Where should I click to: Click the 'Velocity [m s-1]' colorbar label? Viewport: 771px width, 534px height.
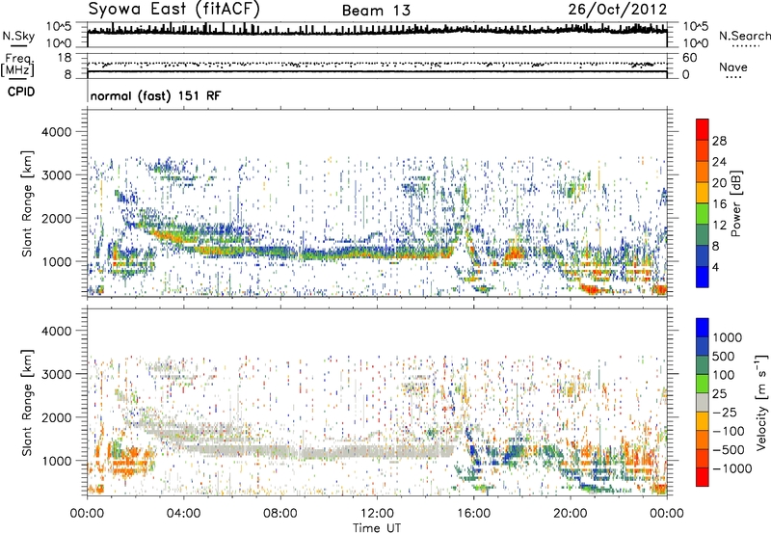[761, 402]
